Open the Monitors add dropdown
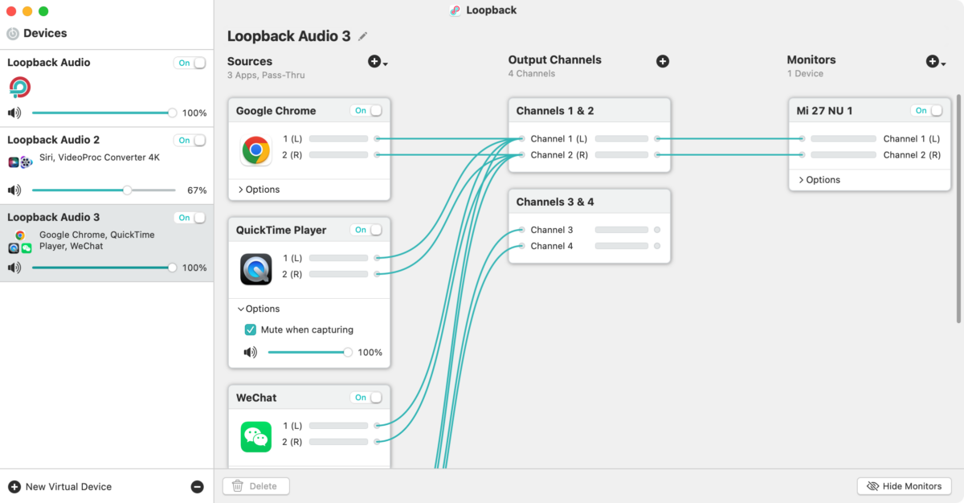Screen dimensions: 964x503 point(935,61)
